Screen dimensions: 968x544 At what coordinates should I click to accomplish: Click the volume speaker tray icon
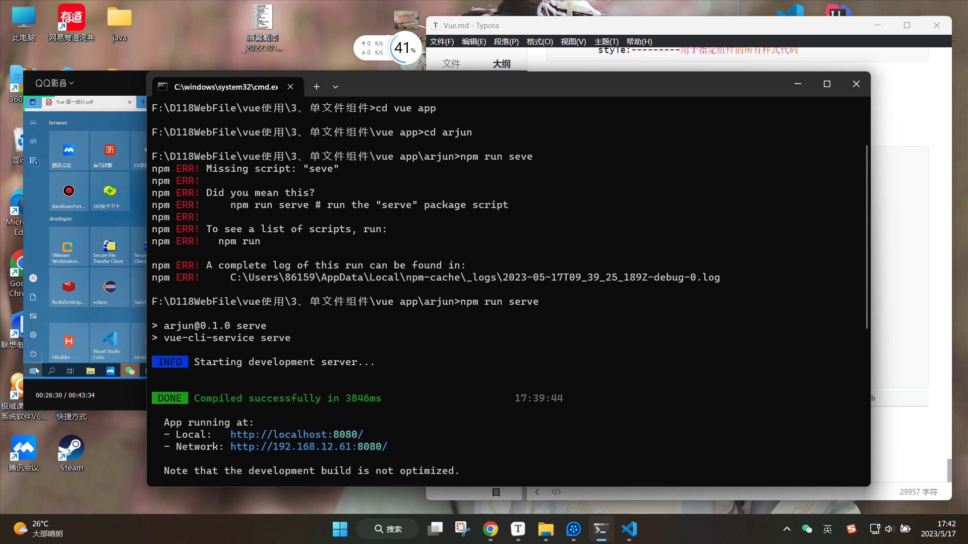click(889, 529)
